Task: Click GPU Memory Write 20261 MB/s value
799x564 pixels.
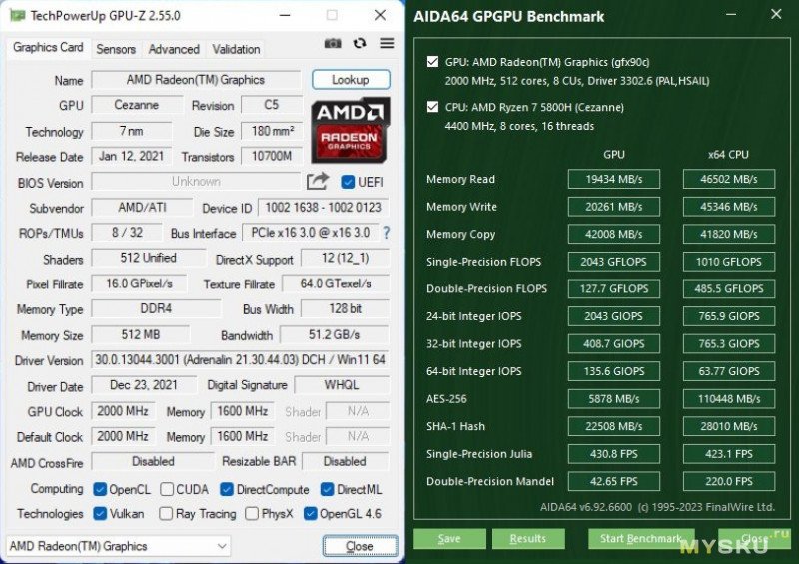Action: pos(614,207)
